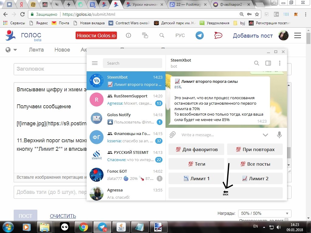Click the Golos exchange/transfer icon
The width and height of the screenshot is (311, 233).
pyautogui.click(x=145, y=35)
